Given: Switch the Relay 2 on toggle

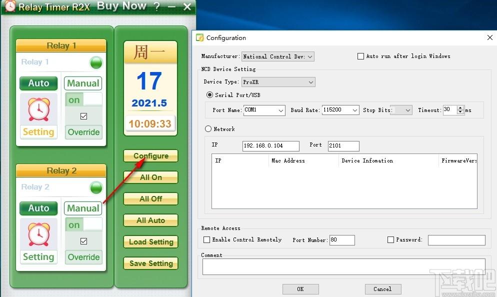Looking at the screenshot, I should point(83,224).
